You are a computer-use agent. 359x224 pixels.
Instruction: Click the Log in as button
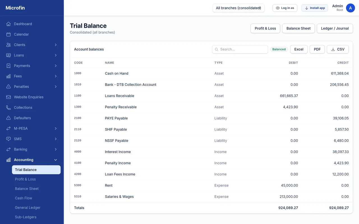285,8
